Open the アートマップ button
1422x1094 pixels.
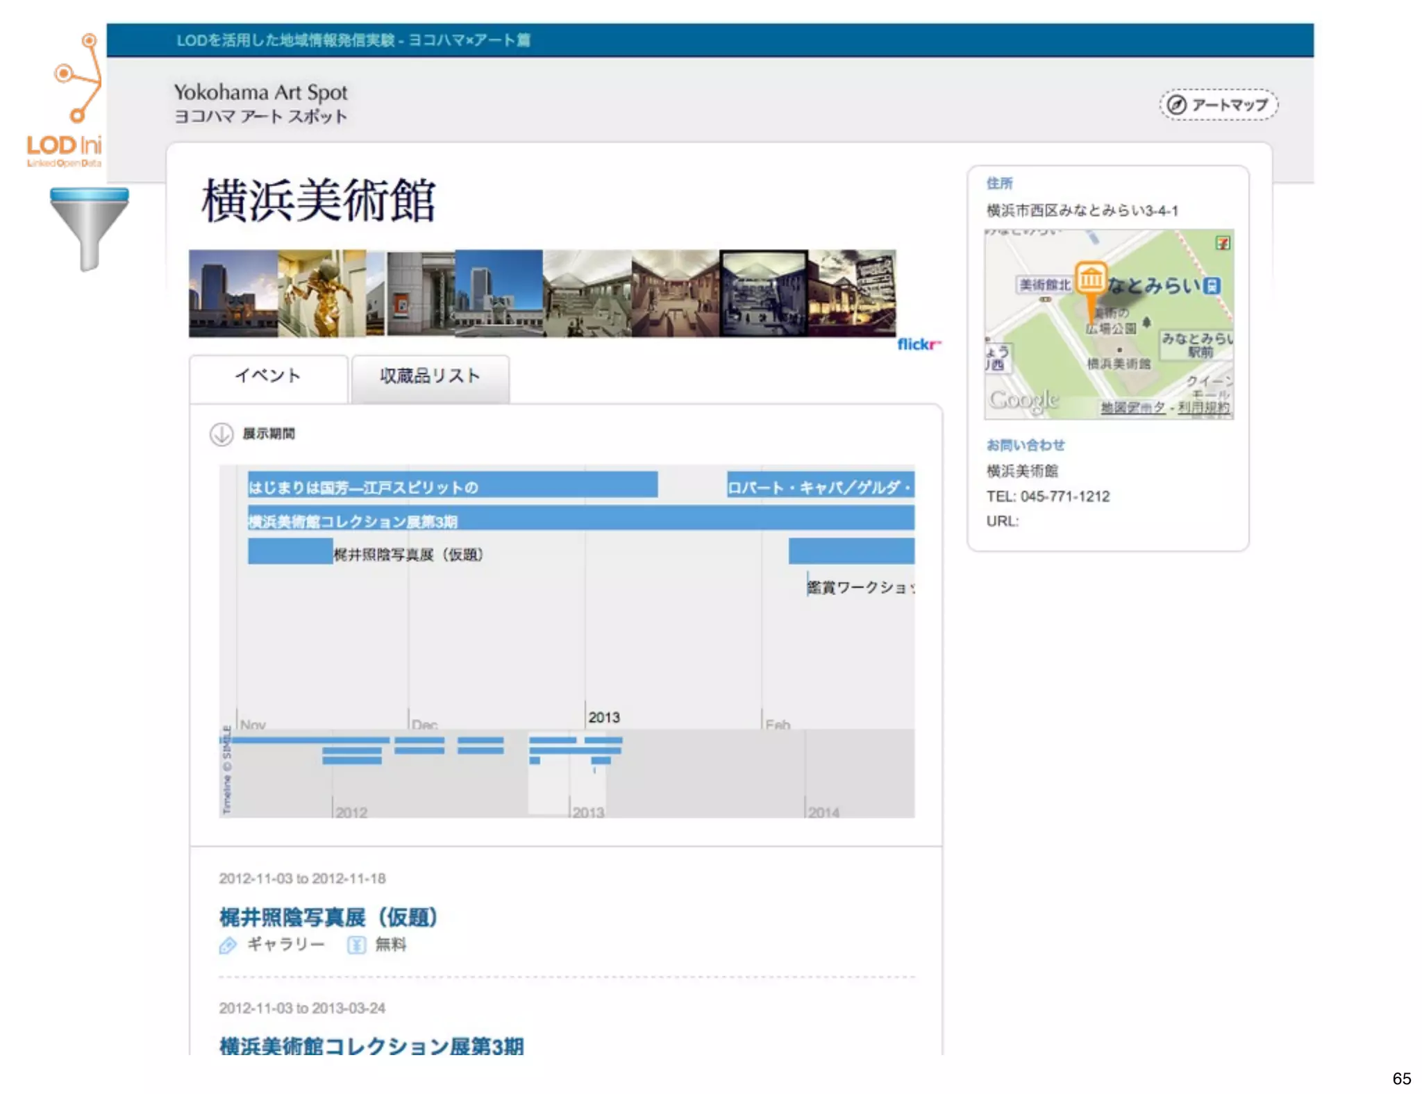click(1219, 105)
